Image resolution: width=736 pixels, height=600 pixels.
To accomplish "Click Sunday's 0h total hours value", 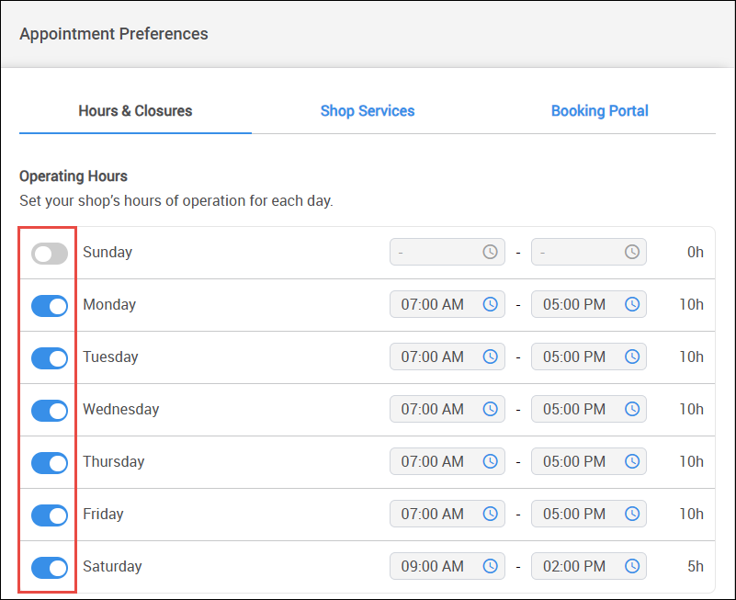I will (x=696, y=252).
